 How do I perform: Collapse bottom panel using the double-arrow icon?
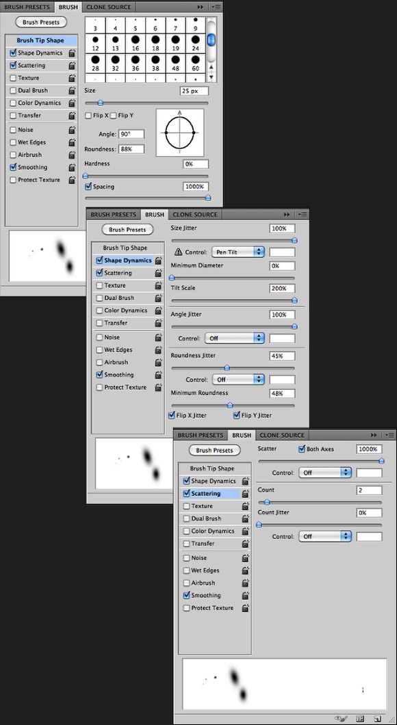click(x=374, y=436)
